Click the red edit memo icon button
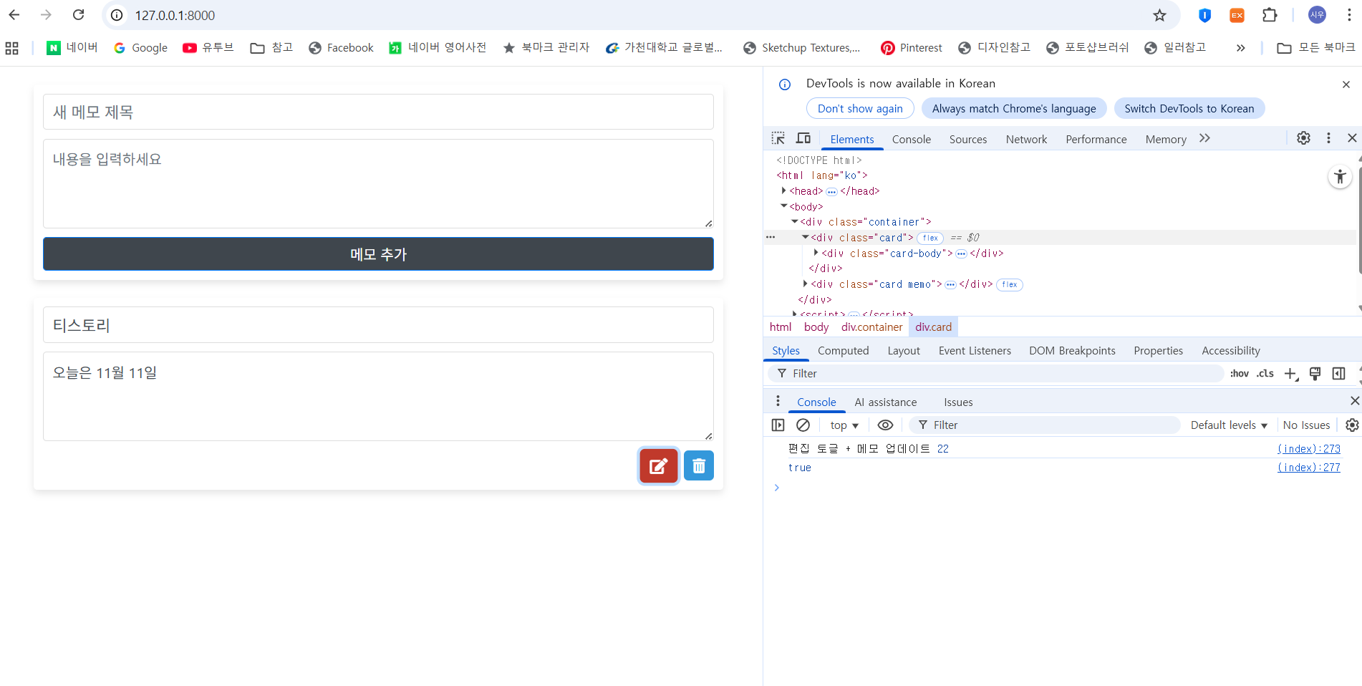Screen dimensions: 1362x686 [659, 466]
